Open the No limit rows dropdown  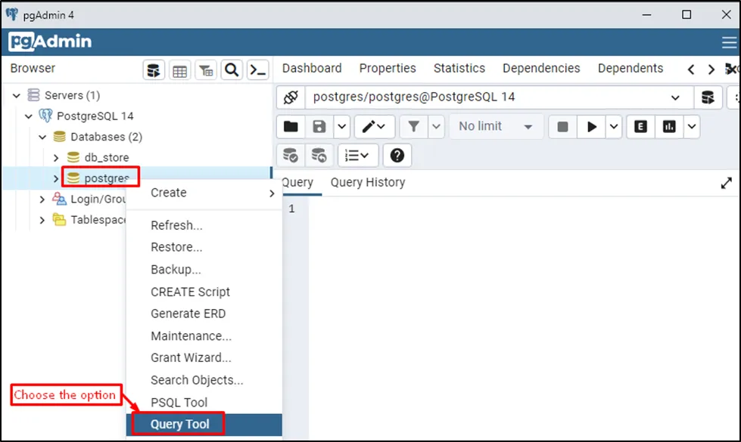coord(496,127)
